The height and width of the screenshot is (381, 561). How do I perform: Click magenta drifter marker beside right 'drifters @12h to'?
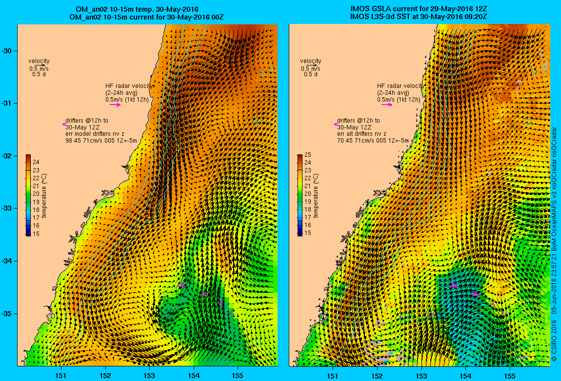[x=336, y=124]
